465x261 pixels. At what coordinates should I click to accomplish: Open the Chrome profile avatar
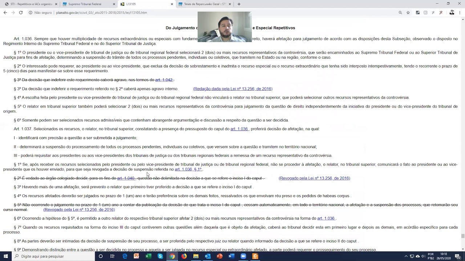coord(452,12)
